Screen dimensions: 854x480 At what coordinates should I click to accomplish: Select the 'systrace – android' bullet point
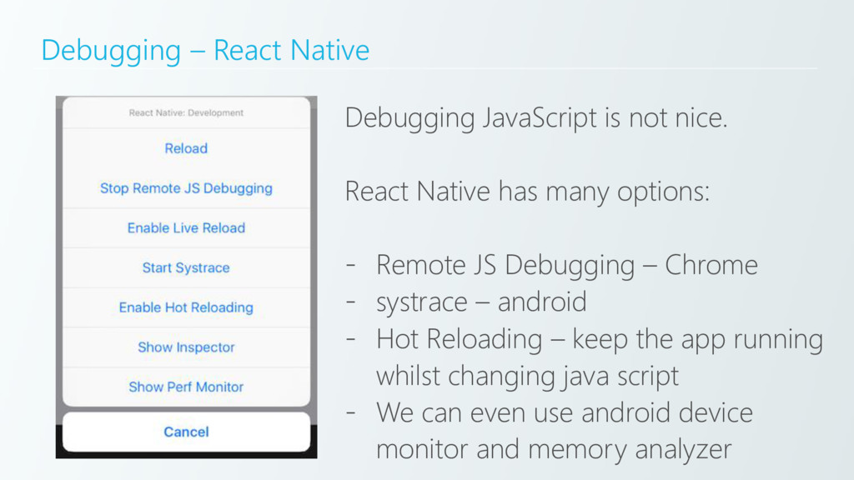point(481,302)
